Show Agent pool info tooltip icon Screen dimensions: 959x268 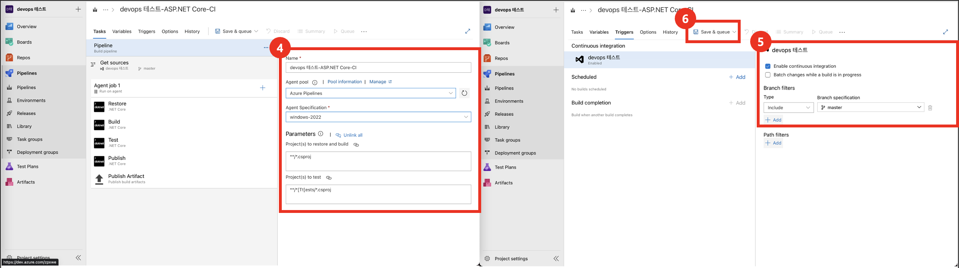click(x=315, y=82)
